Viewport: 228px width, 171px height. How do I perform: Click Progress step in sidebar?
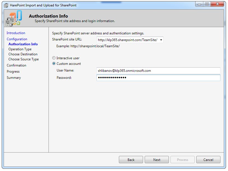pos(13,72)
